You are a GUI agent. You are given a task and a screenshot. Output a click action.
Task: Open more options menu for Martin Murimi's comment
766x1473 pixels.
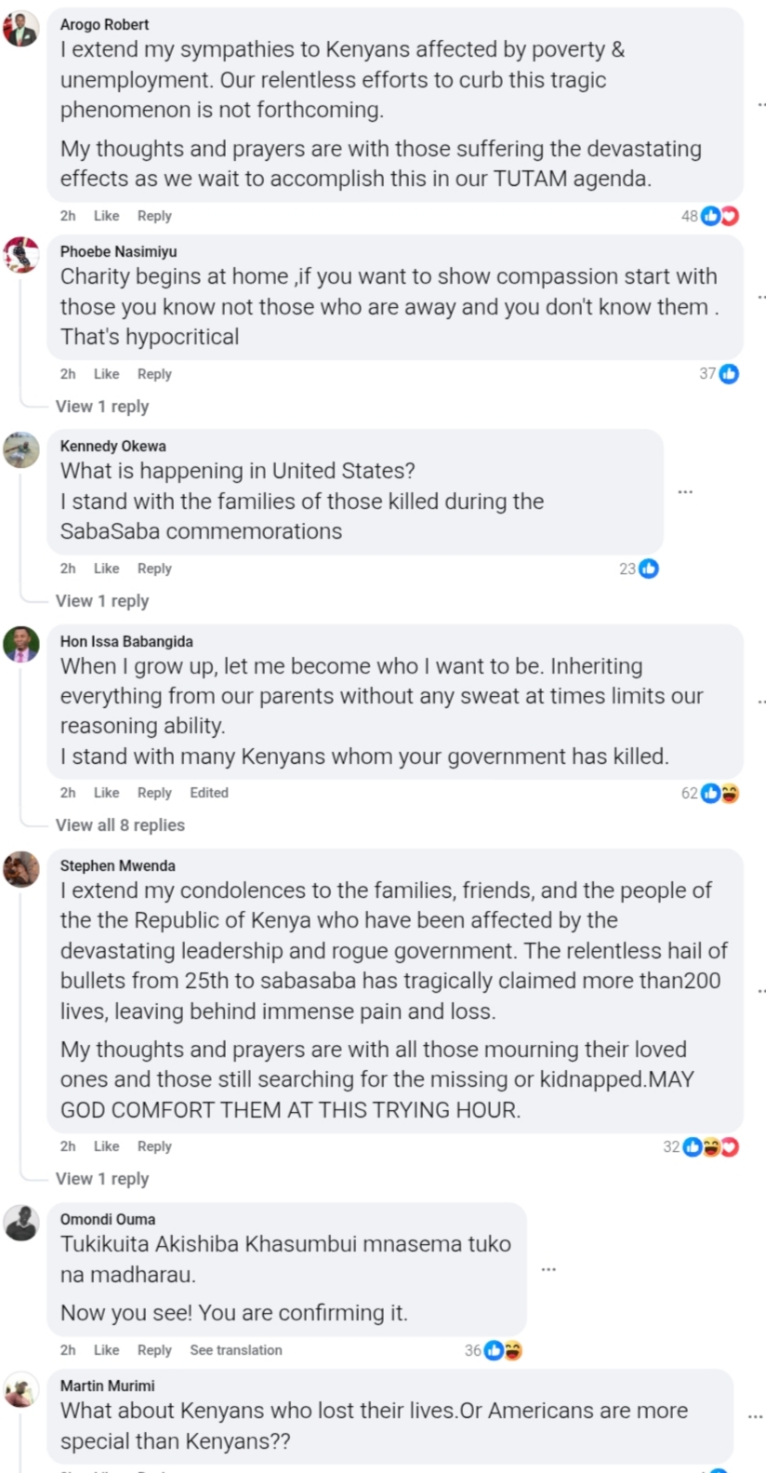click(755, 1417)
